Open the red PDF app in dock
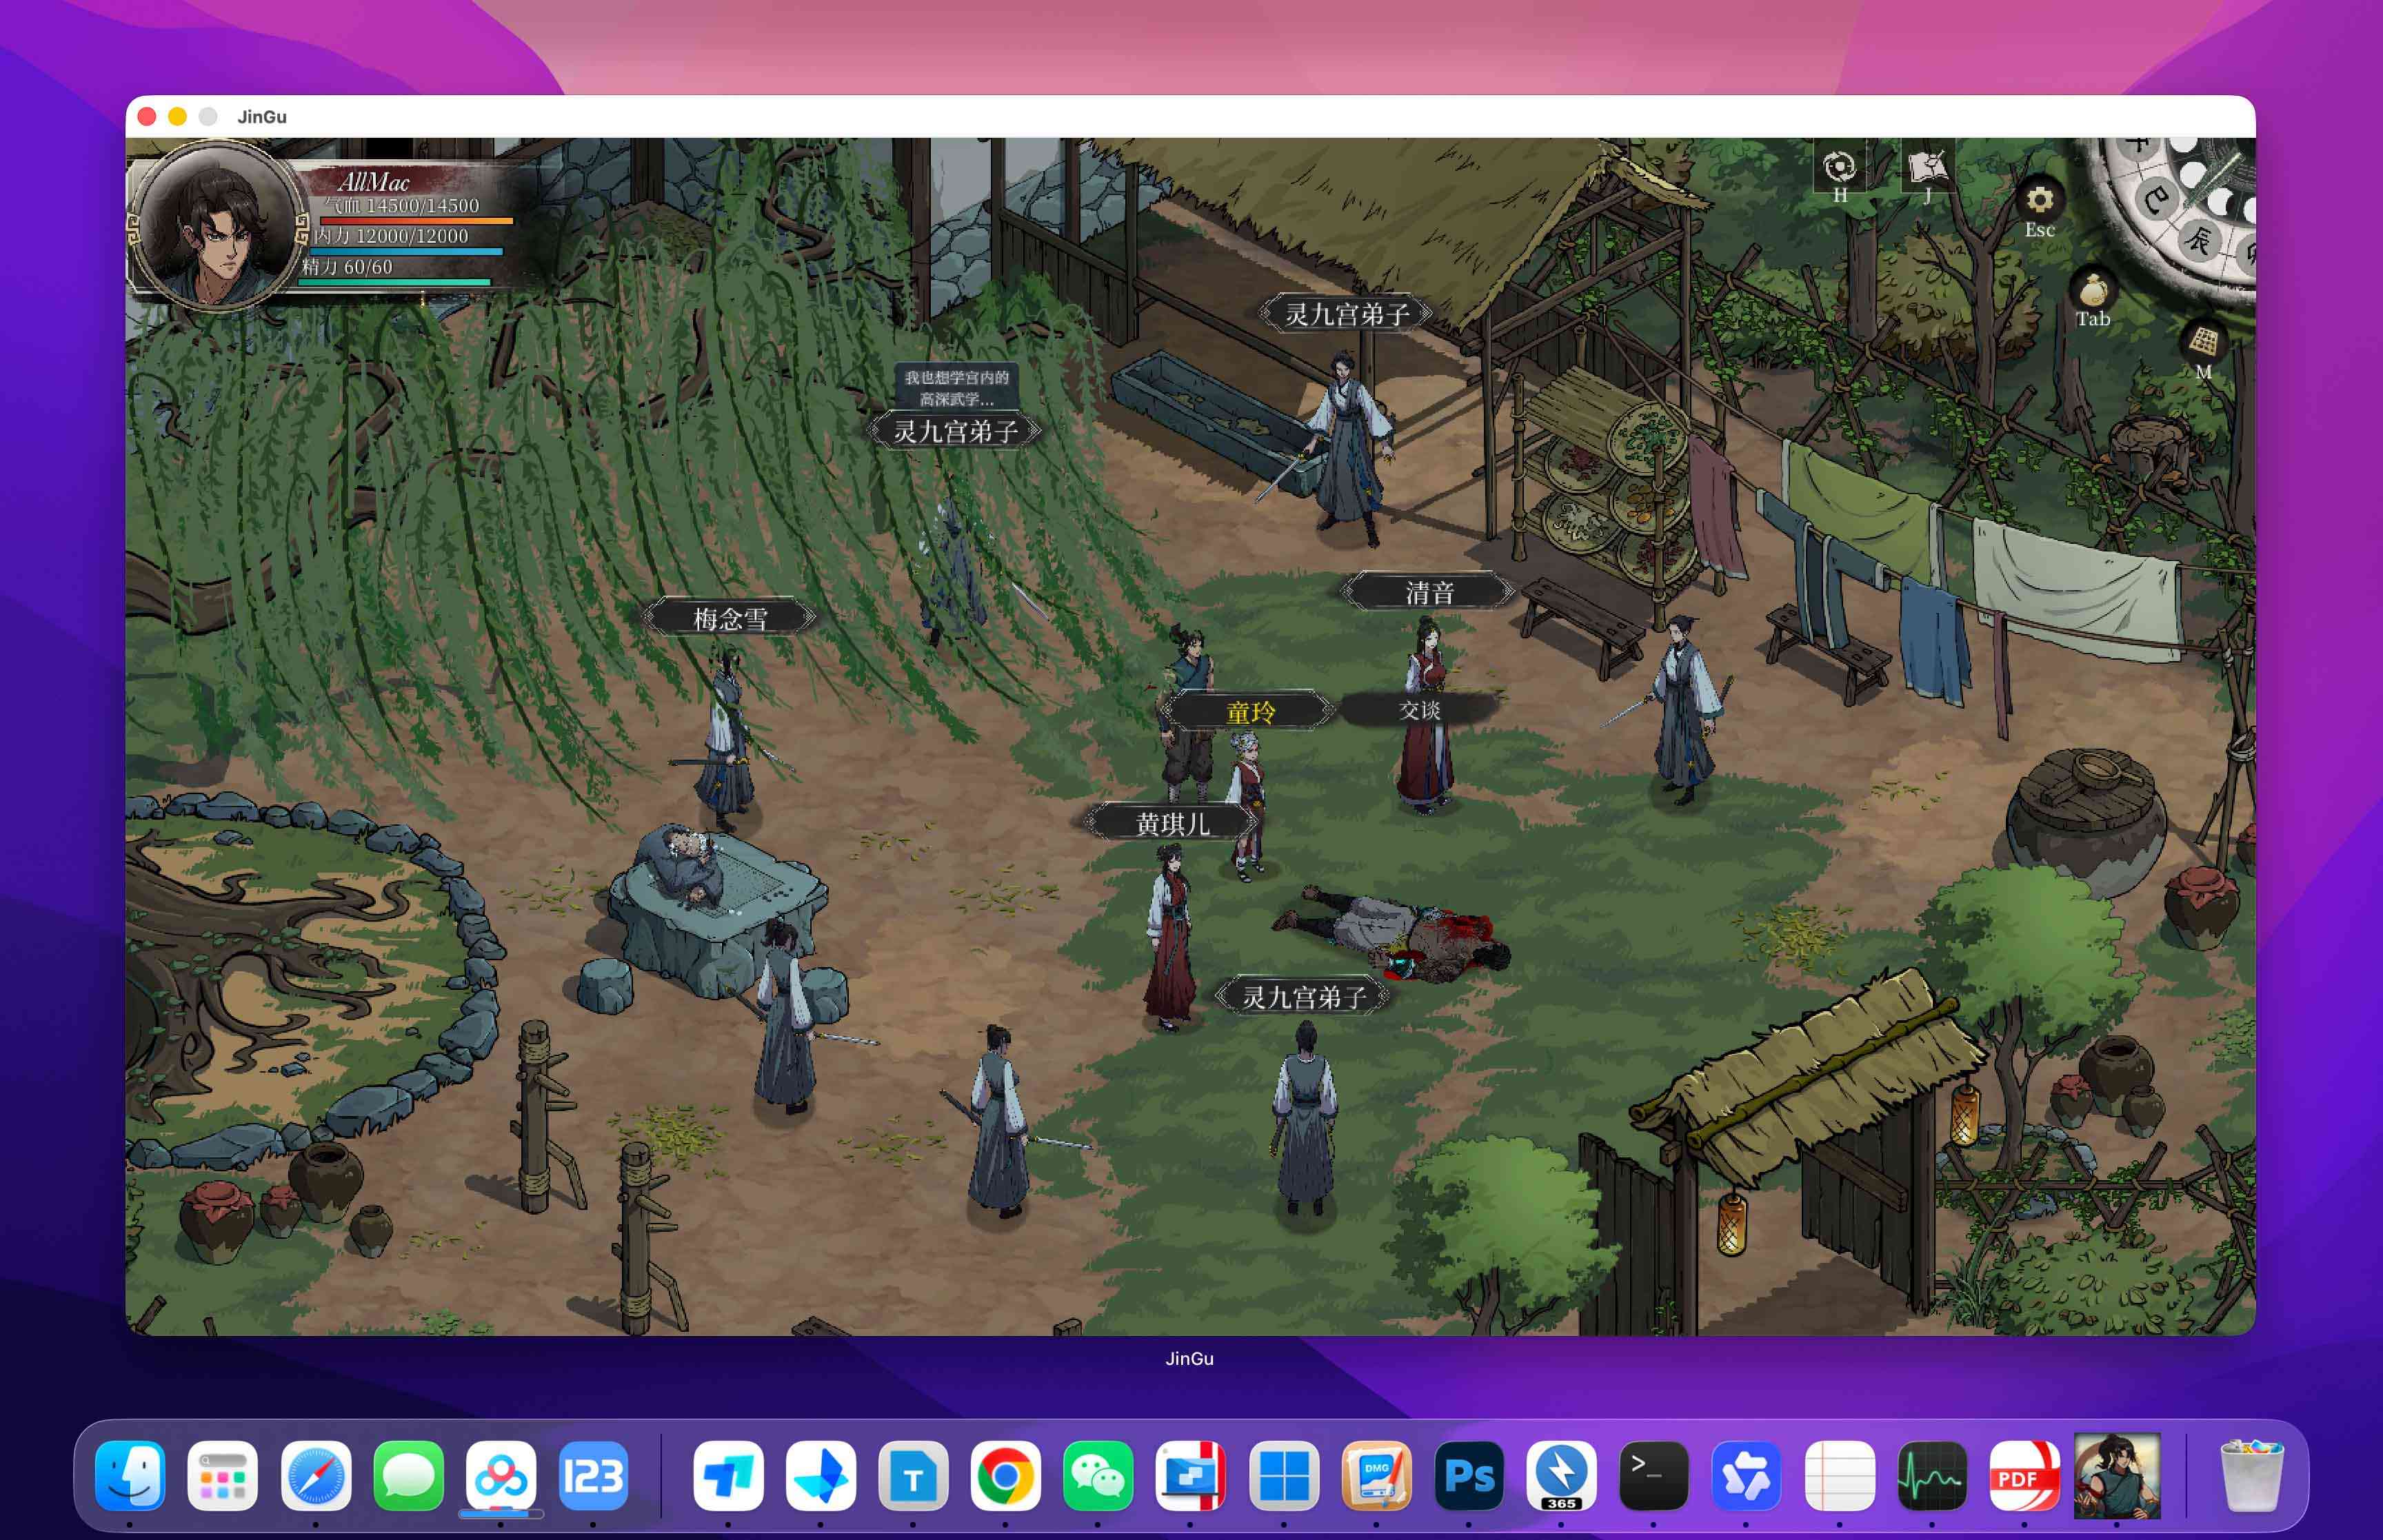The image size is (2383, 1540). pos(2024,1476)
